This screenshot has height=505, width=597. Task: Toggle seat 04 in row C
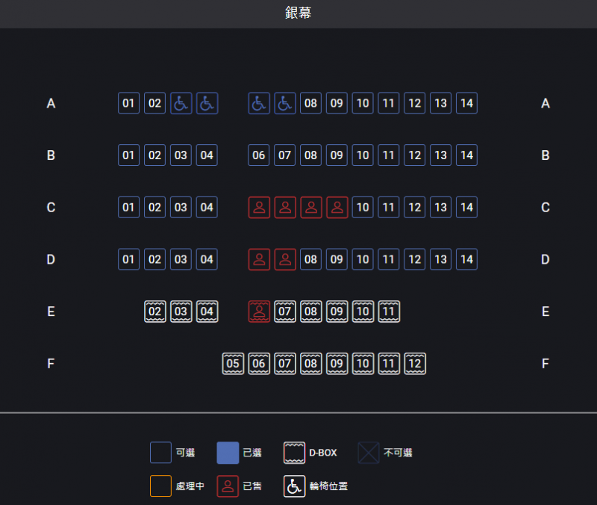click(x=207, y=208)
